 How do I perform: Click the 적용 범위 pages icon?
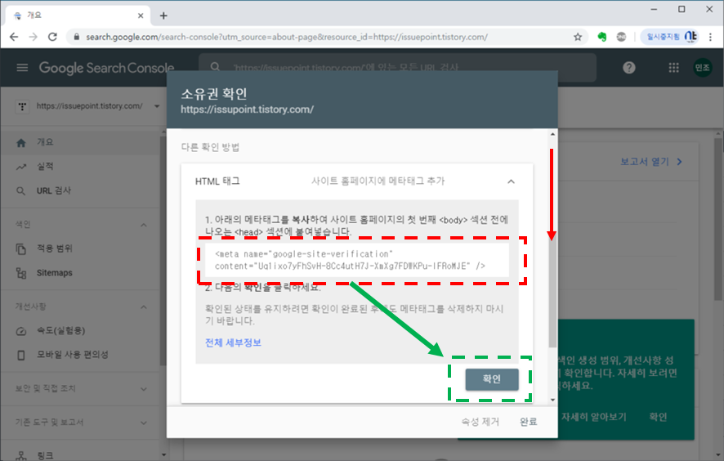[21, 249]
